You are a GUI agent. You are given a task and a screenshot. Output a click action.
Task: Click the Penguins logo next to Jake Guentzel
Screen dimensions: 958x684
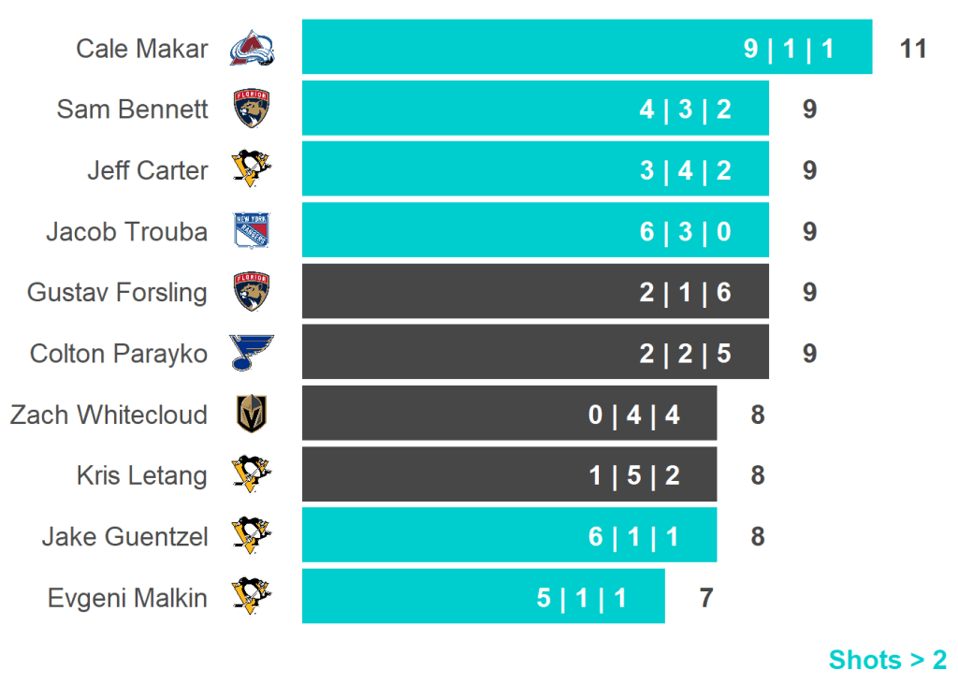coord(252,536)
